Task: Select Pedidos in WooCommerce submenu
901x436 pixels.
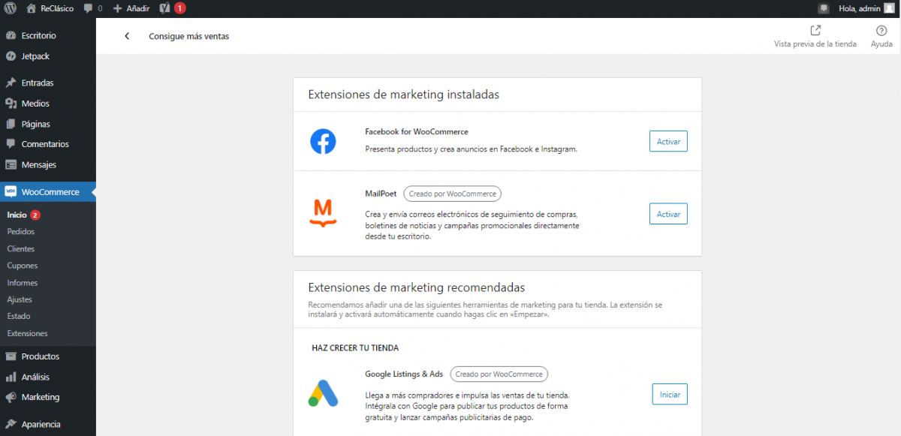Action: 21,232
